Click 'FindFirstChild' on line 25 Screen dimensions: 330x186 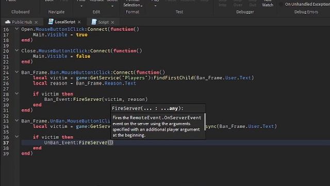tap(173, 78)
